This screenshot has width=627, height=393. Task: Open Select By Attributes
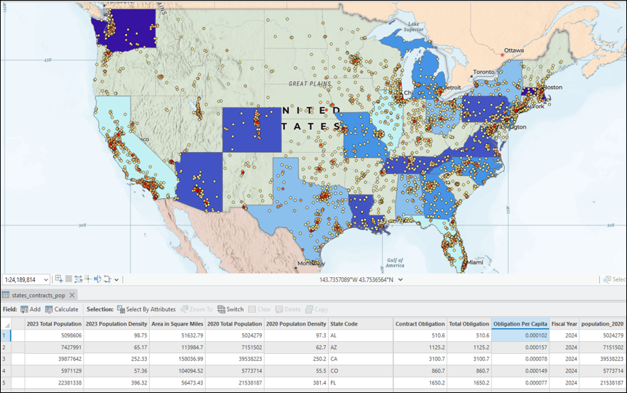(146, 309)
